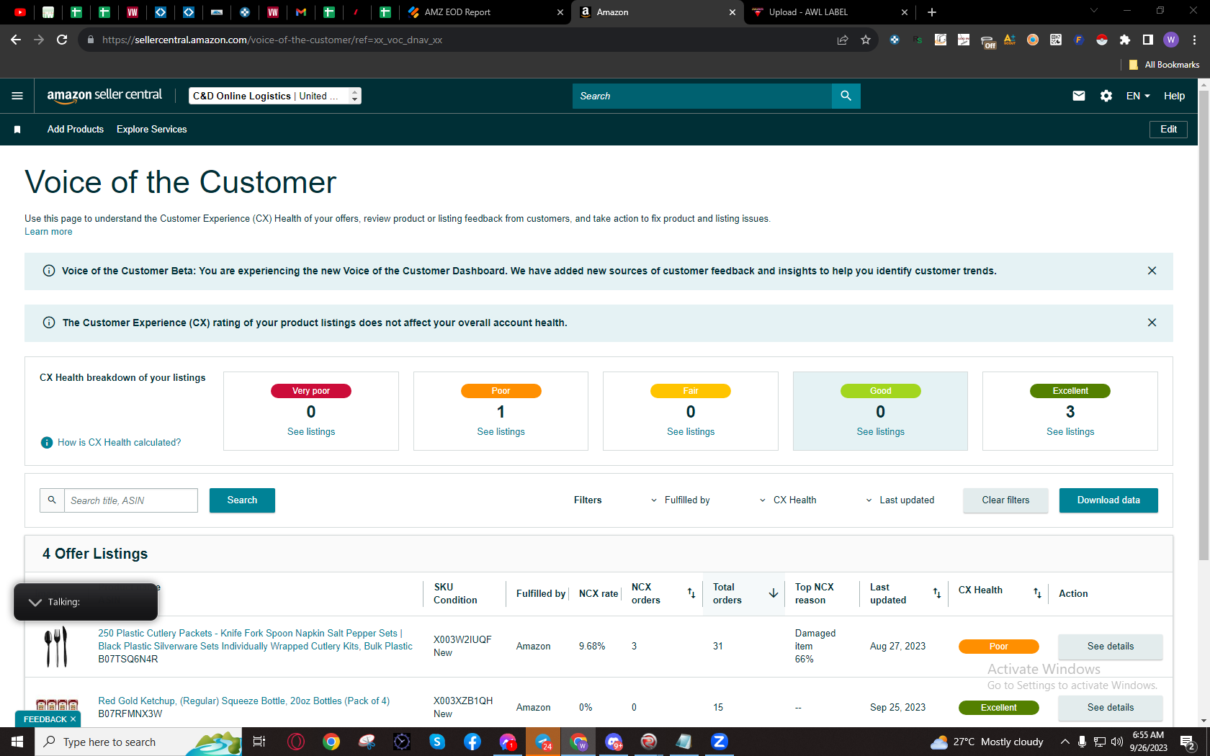Click Download data button
The height and width of the screenshot is (756, 1210).
[x=1108, y=500]
